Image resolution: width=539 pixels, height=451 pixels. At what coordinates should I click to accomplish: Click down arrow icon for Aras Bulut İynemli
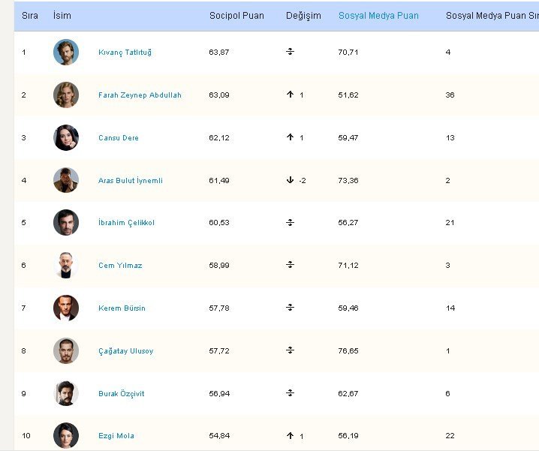(x=290, y=180)
